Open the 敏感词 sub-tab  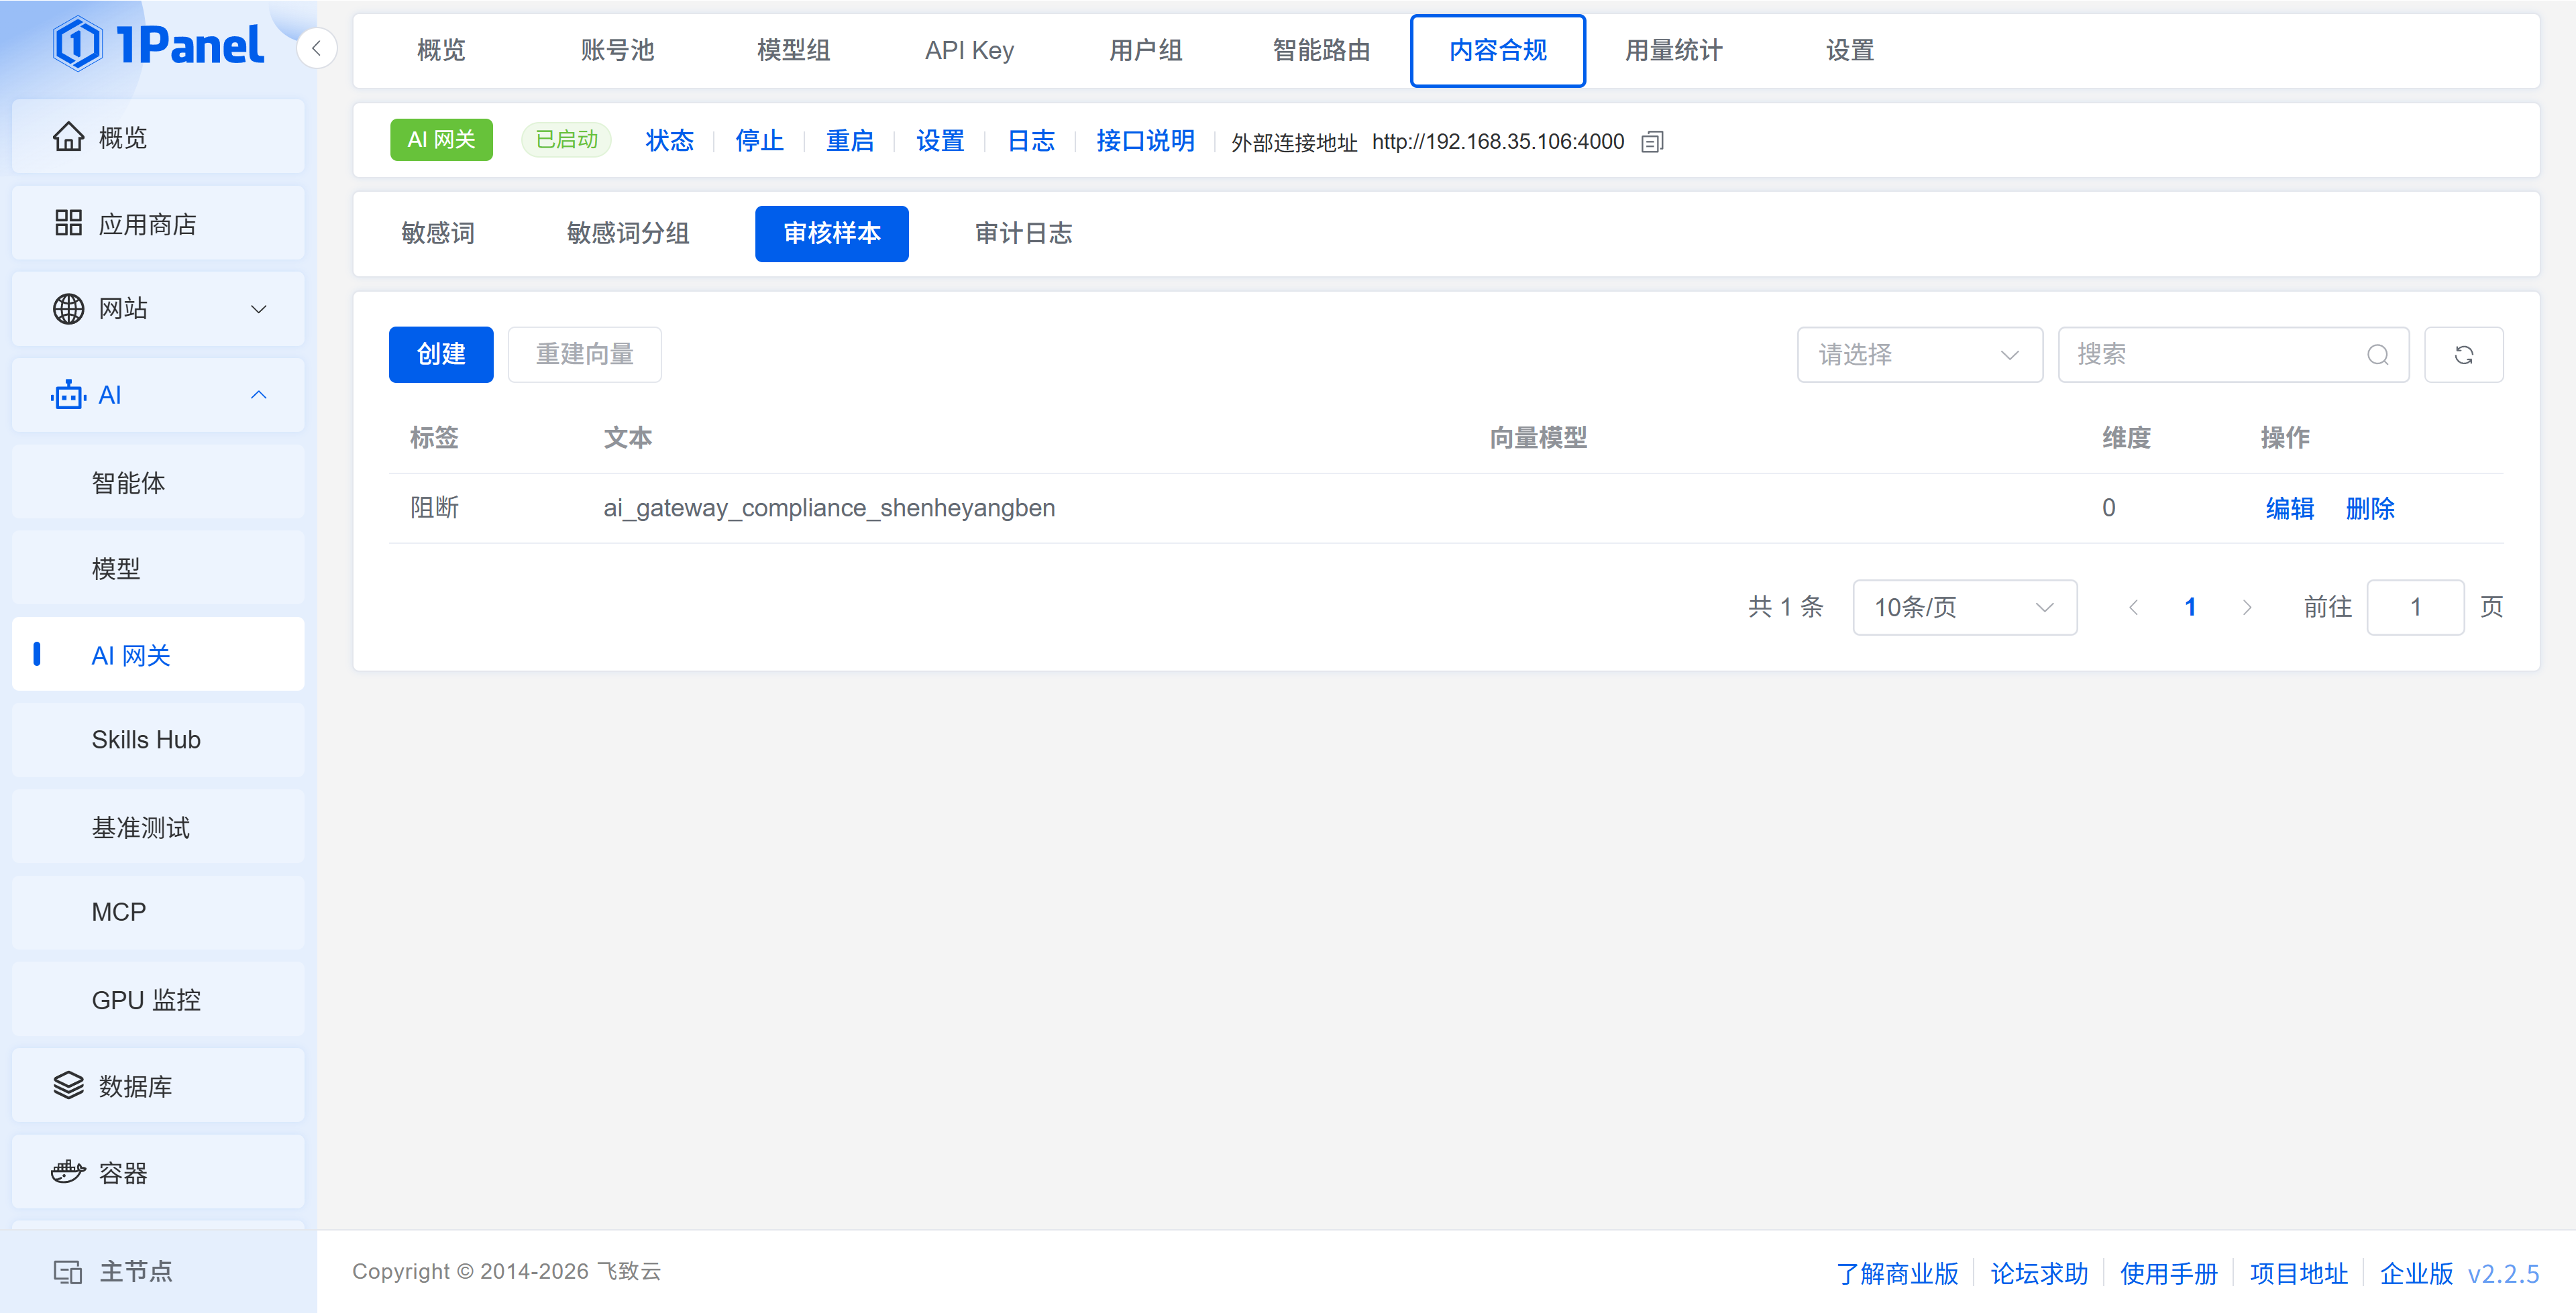pyautogui.click(x=438, y=233)
